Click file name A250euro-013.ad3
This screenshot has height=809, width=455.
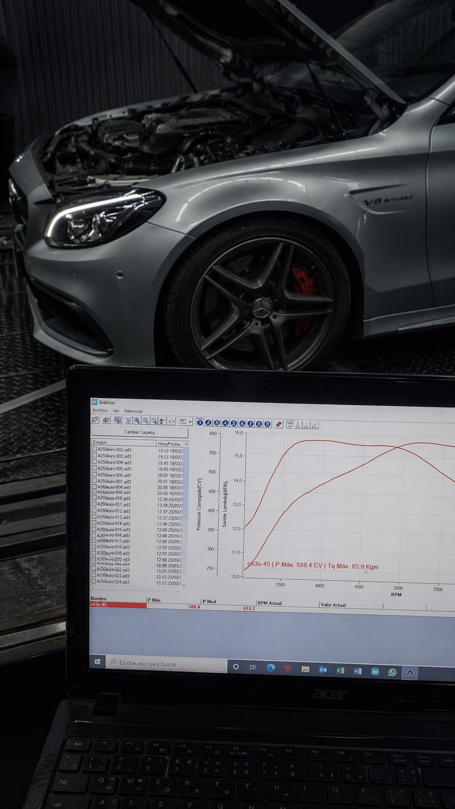tap(114, 517)
